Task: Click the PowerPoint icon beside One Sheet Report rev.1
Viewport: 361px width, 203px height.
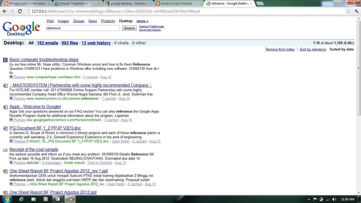Action: [x=5, y=171]
